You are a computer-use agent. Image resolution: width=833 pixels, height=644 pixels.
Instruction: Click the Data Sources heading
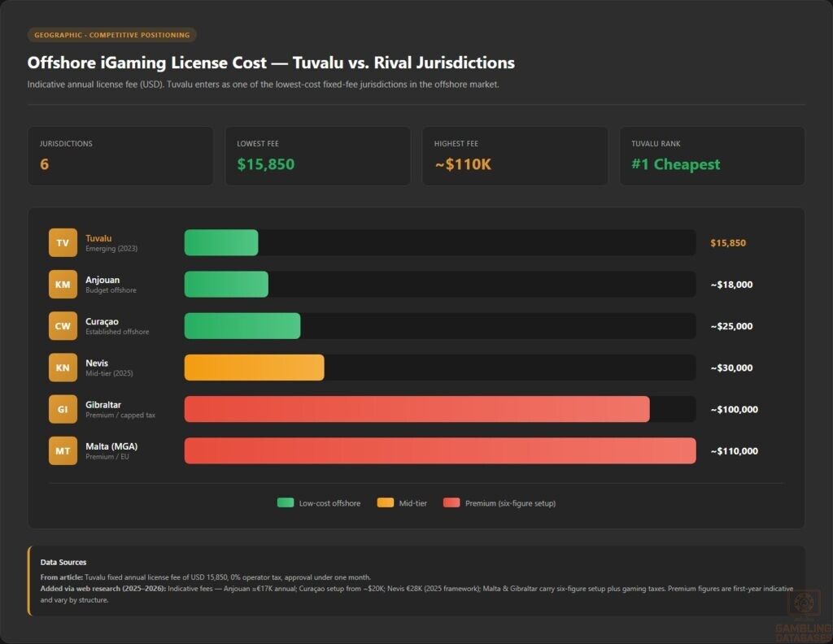(x=63, y=562)
